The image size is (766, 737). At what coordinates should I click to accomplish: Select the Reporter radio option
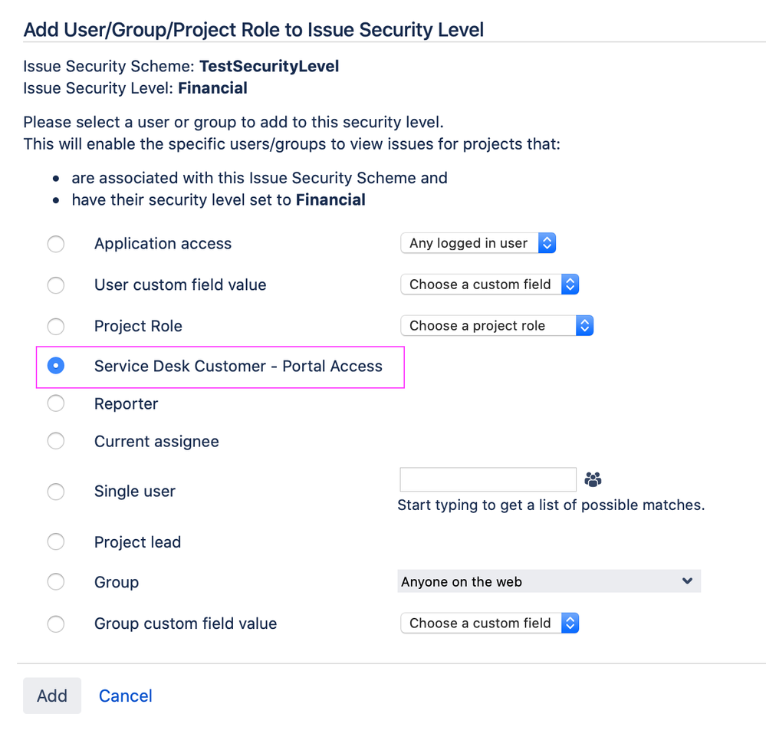[56, 403]
